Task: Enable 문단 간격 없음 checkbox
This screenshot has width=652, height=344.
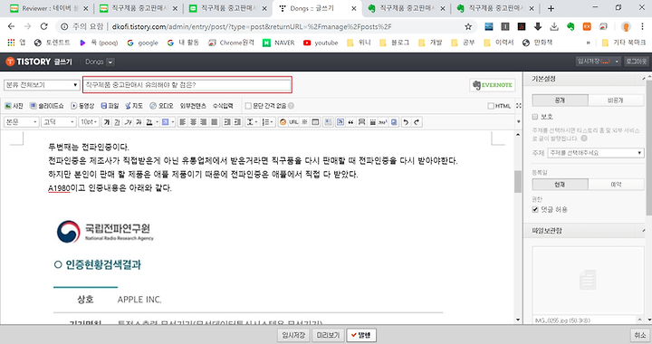Action: (x=248, y=106)
